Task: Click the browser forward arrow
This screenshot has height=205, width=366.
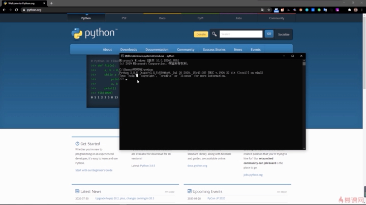Action: coord(10,10)
